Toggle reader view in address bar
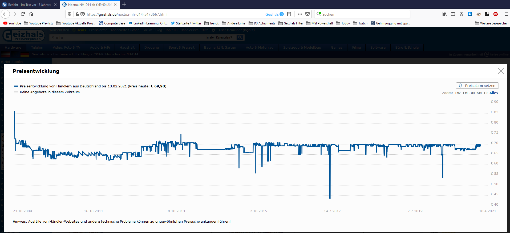The image size is (510, 233). click(x=289, y=14)
